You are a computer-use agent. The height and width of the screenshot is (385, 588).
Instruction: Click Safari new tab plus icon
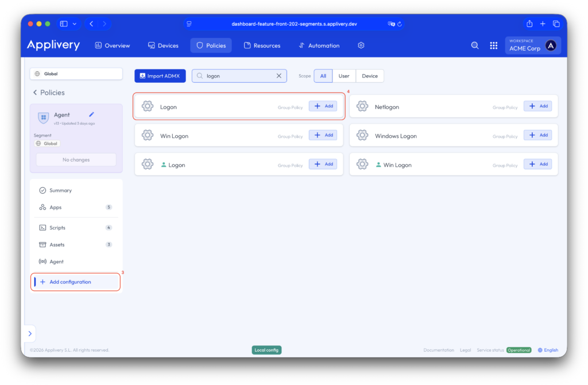(543, 24)
